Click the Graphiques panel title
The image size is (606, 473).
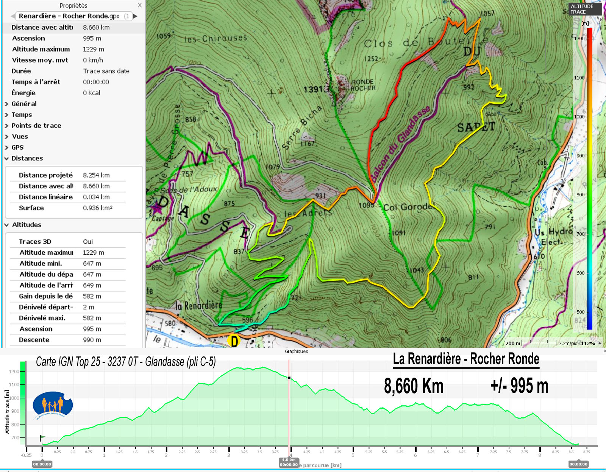point(296,352)
